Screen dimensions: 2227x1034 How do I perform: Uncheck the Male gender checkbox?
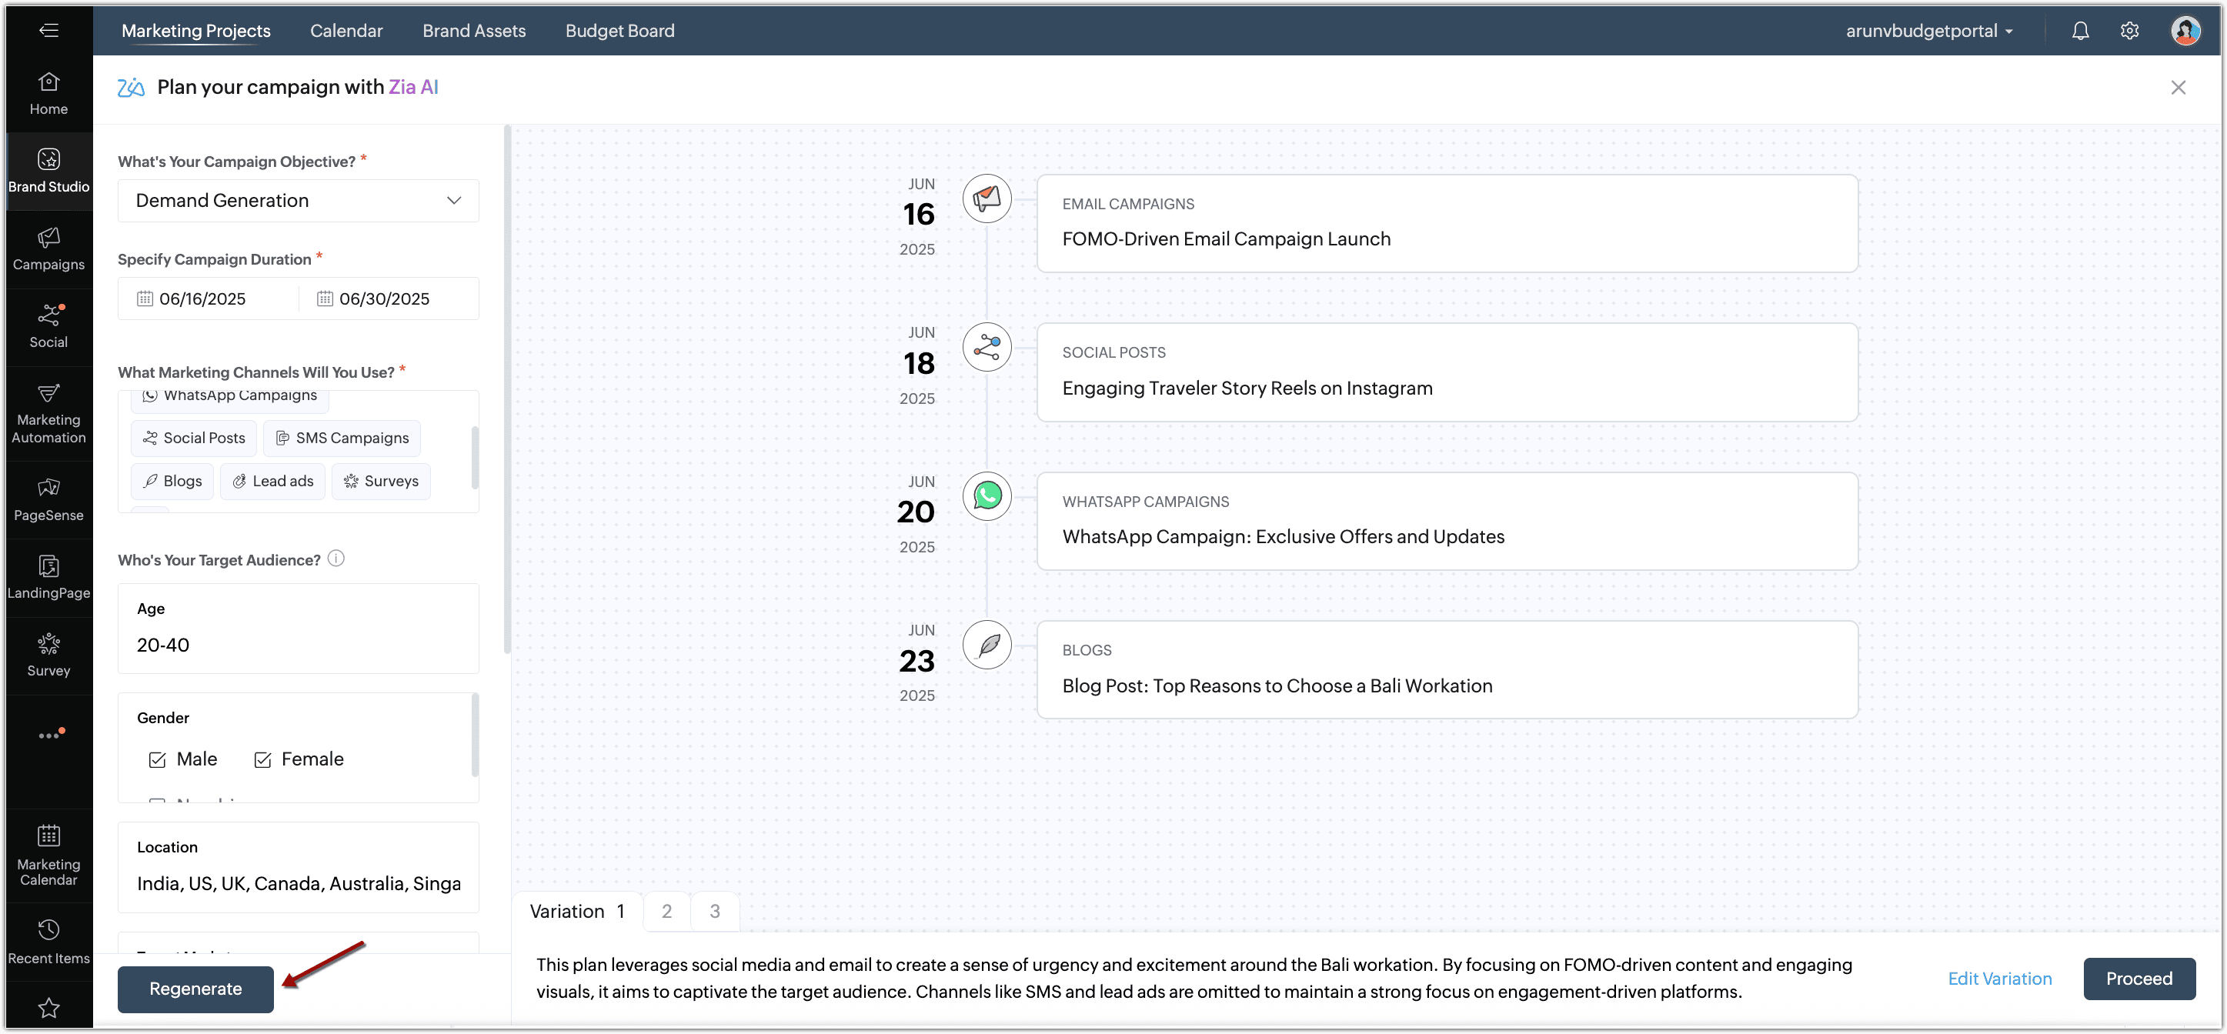tap(157, 759)
